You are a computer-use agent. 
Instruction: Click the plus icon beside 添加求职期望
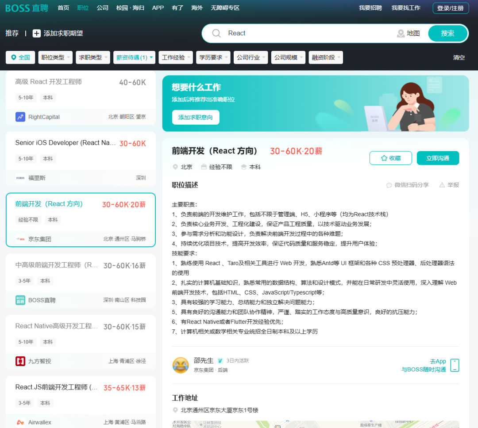36,33
